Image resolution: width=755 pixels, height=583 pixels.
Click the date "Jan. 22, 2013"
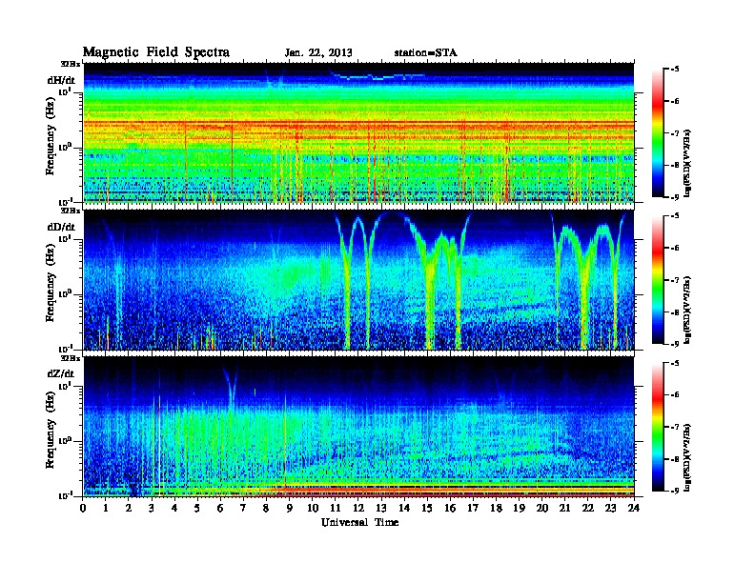click(x=318, y=53)
